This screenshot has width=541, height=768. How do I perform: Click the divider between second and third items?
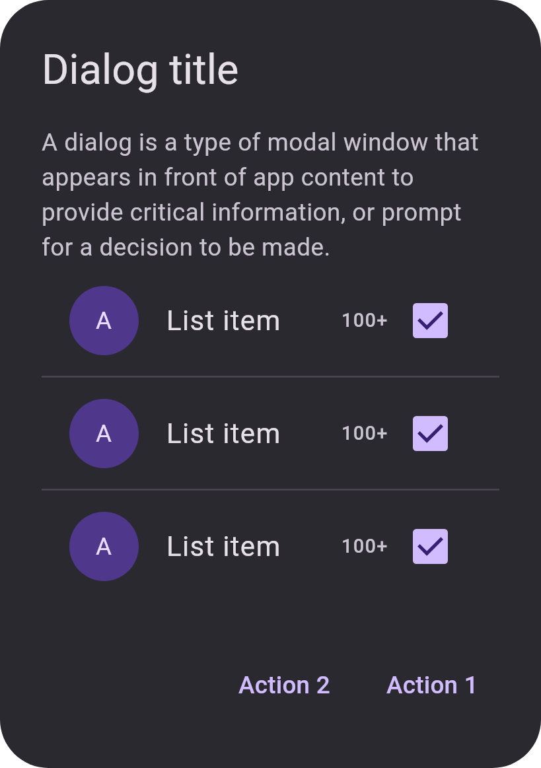(271, 489)
